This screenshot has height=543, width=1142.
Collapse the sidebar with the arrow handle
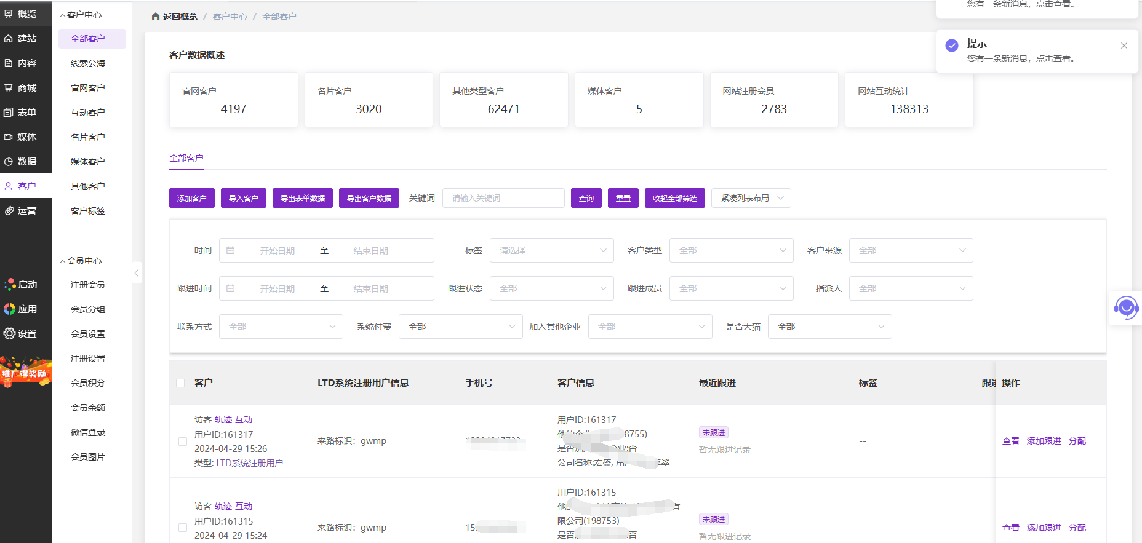point(137,273)
